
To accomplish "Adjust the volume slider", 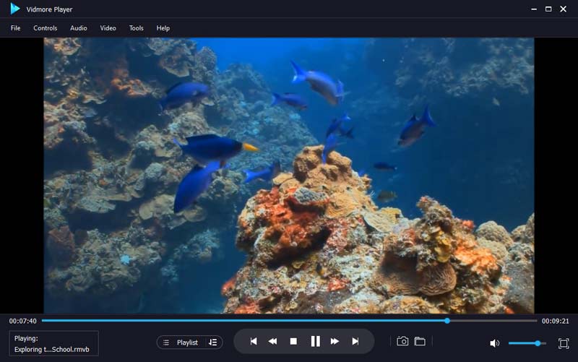I will (538, 343).
